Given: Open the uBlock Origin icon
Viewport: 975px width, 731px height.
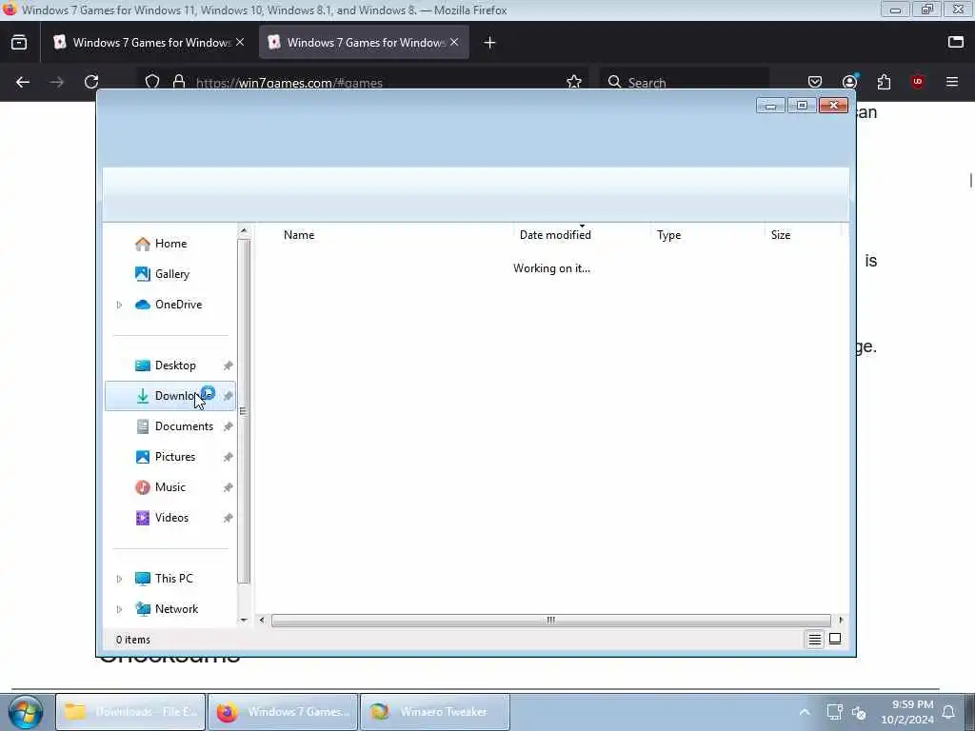Looking at the screenshot, I should (918, 82).
